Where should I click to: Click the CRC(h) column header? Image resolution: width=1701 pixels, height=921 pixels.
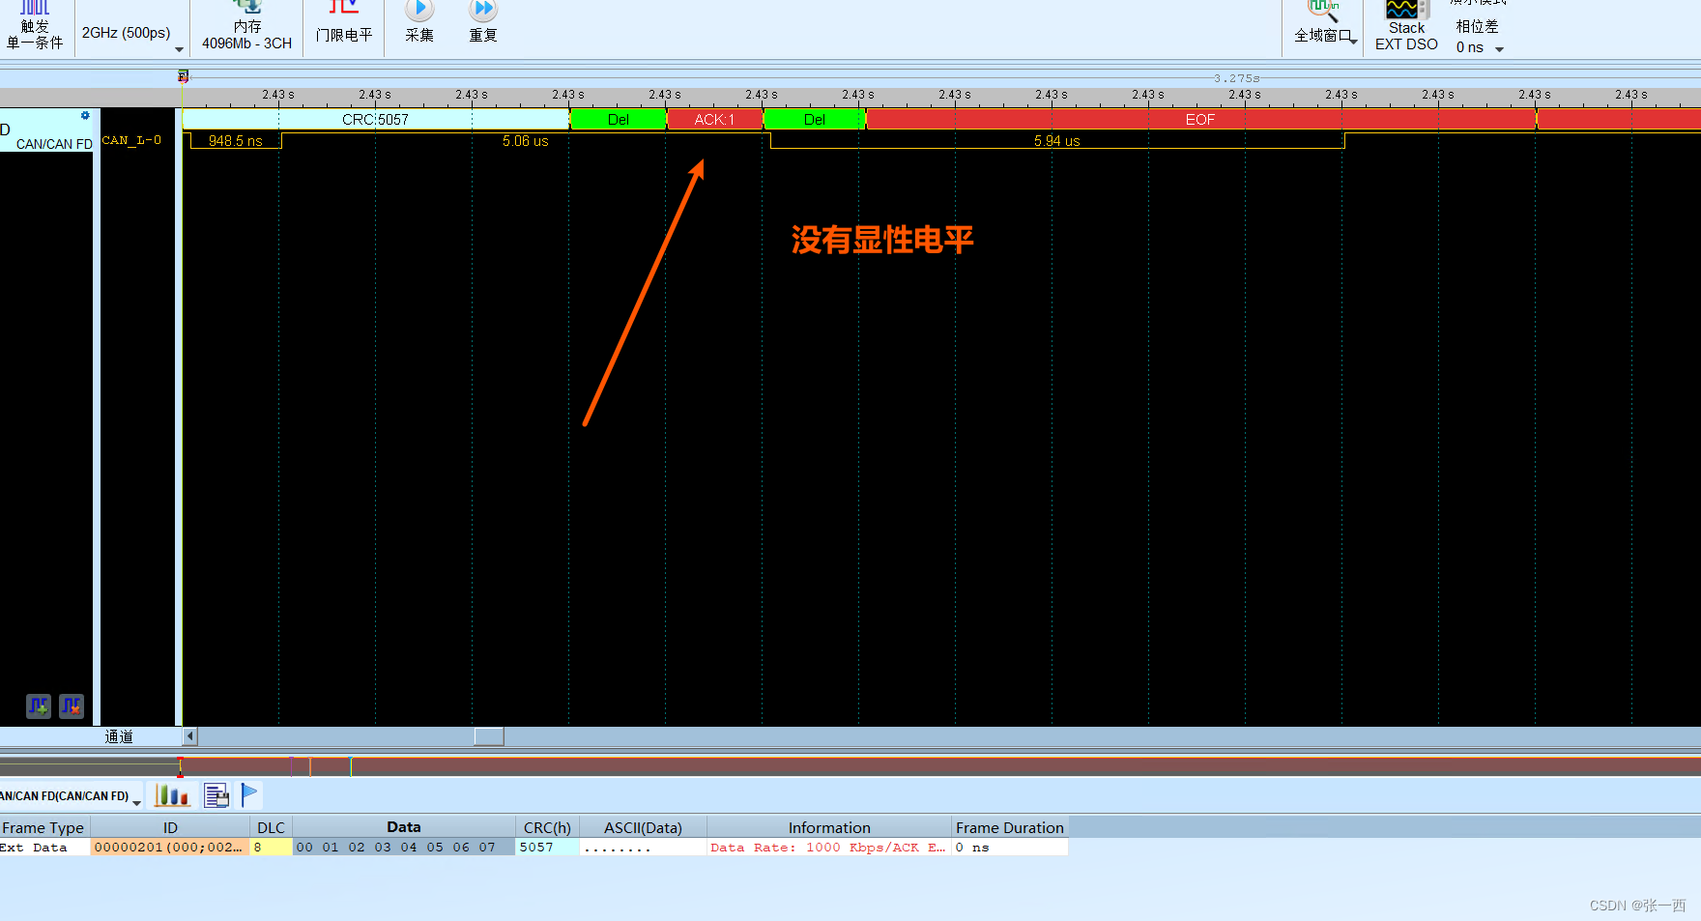pyautogui.click(x=547, y=827)
